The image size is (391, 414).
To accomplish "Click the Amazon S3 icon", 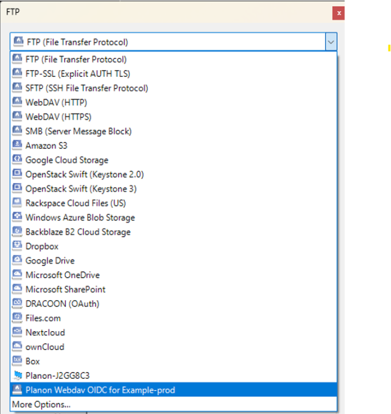I will pos(17,145).
